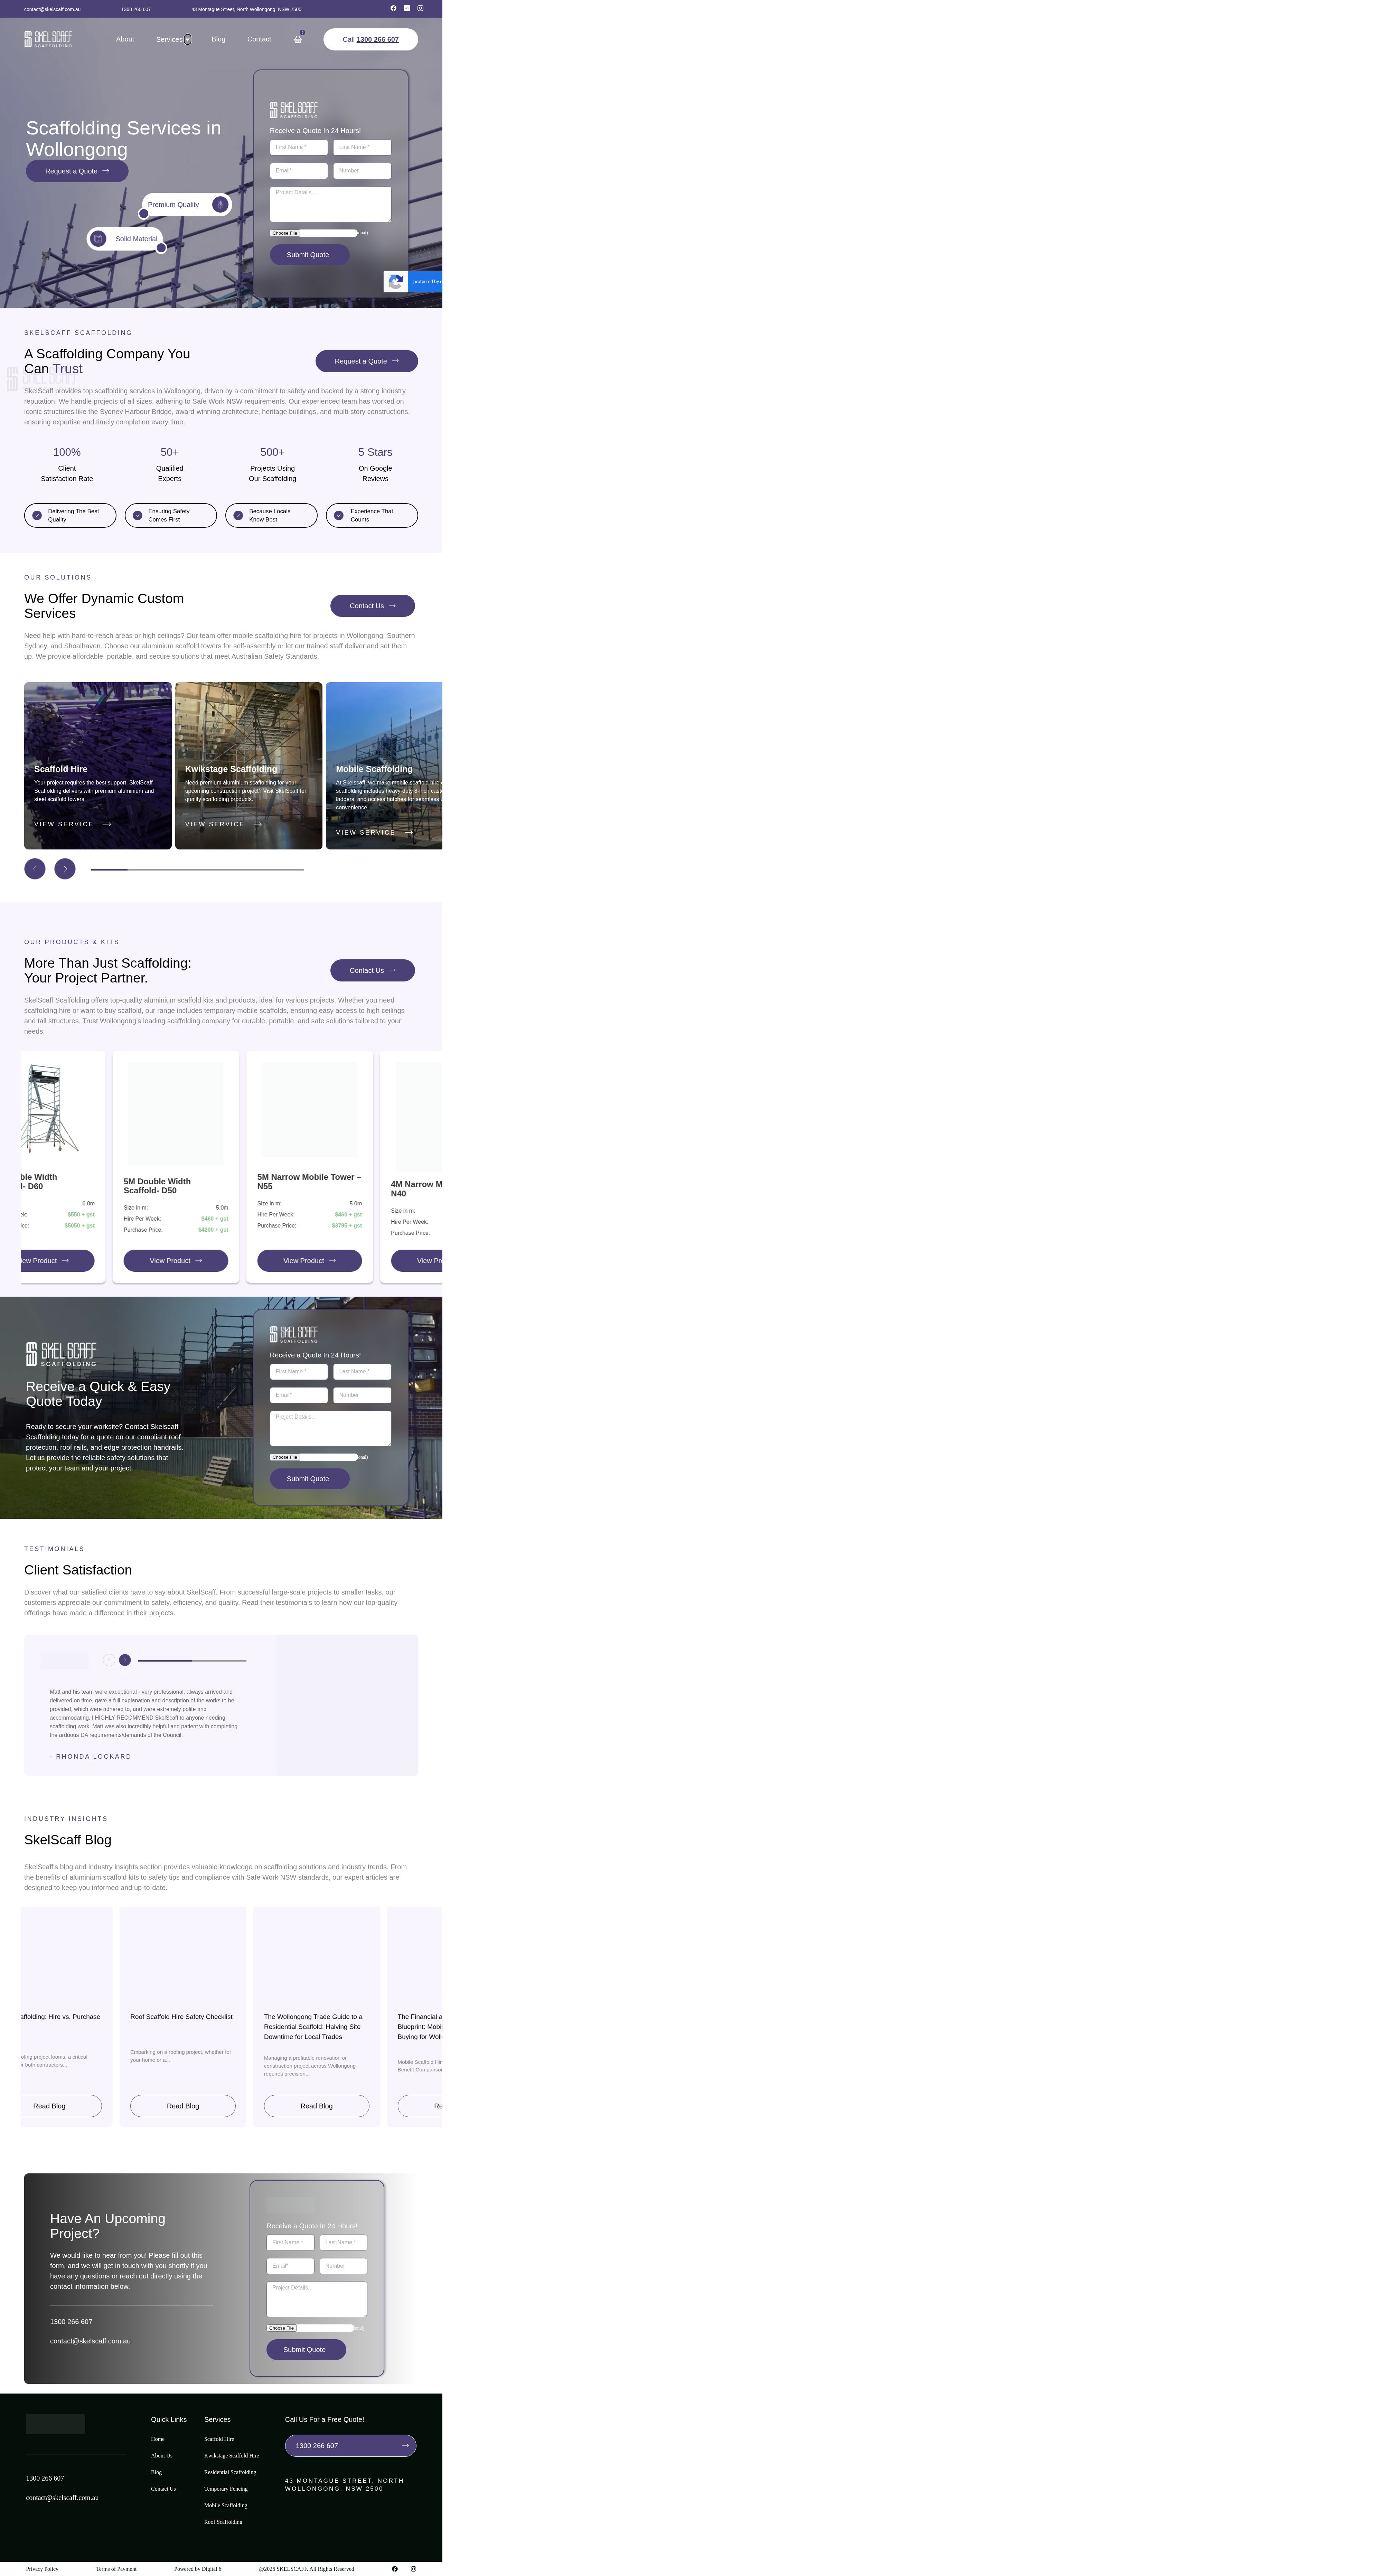
Task: Open the Terms of Payment link
Action: pos(116,2569)
